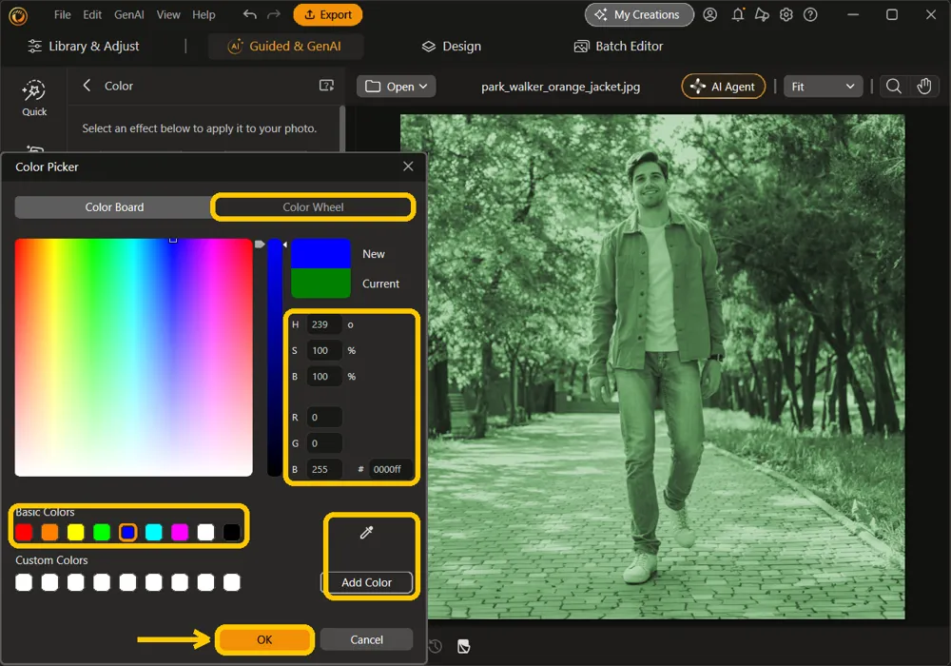Click the Add Color button

coord(366,582)
